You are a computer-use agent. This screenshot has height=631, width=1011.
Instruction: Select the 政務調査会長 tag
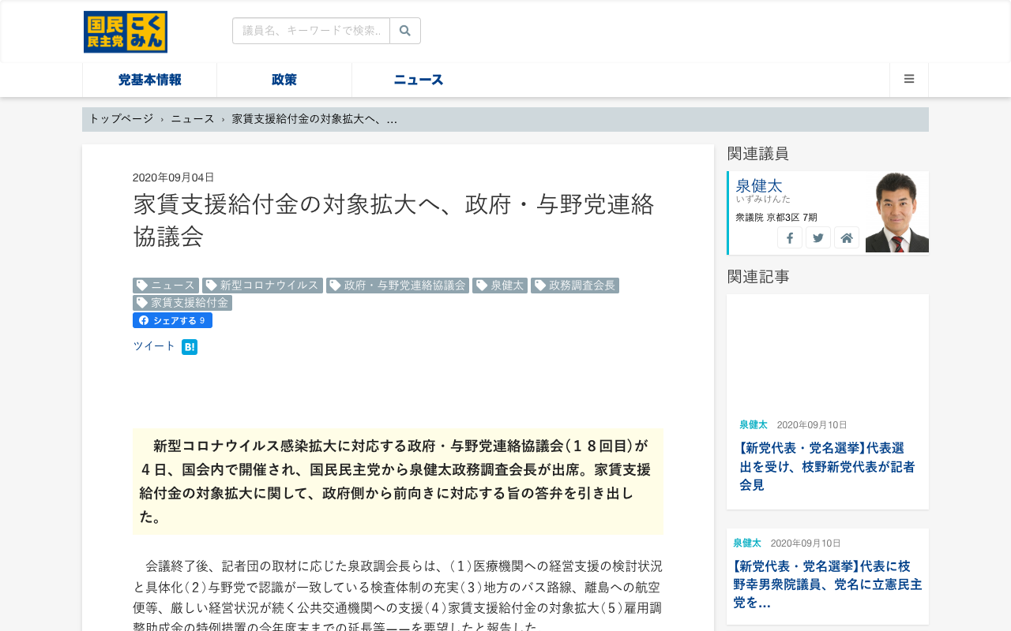point(575,286)
